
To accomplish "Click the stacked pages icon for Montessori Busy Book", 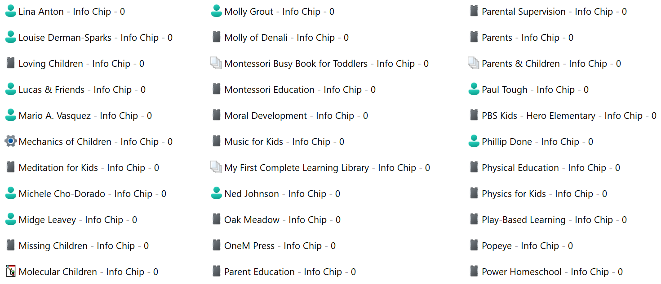I will click(x=216, y=64).
